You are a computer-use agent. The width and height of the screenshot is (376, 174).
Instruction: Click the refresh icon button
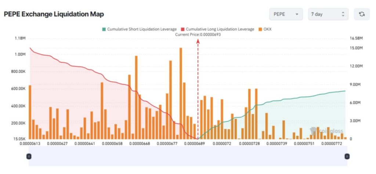pyautogui.click(x=362, y=14)
